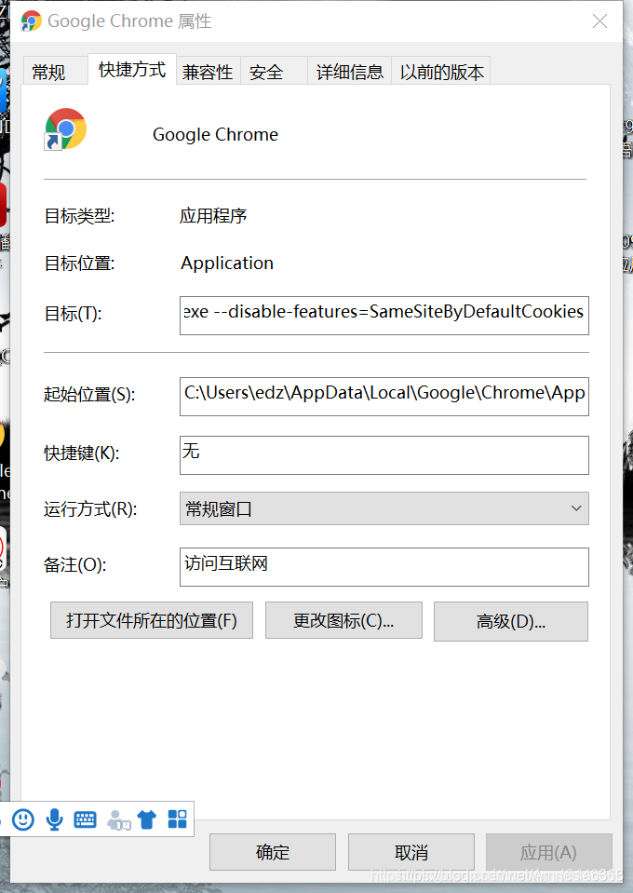Viewport: 633px width, 893px height.
Task: Click the large Chrome shortcut icon
Action: pyautogui.click(x=65, y=129)
